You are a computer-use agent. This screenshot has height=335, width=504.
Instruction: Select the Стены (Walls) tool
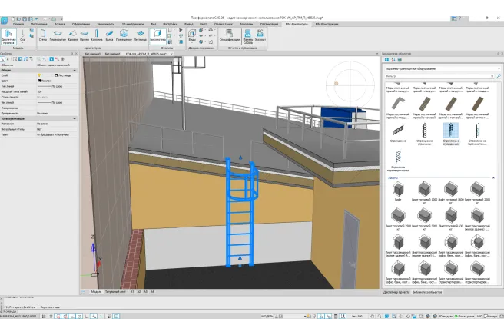[43, 35]
